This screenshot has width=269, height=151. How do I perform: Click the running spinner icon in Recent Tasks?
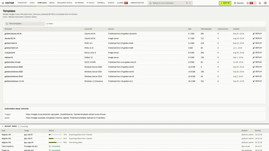[19, 126]
